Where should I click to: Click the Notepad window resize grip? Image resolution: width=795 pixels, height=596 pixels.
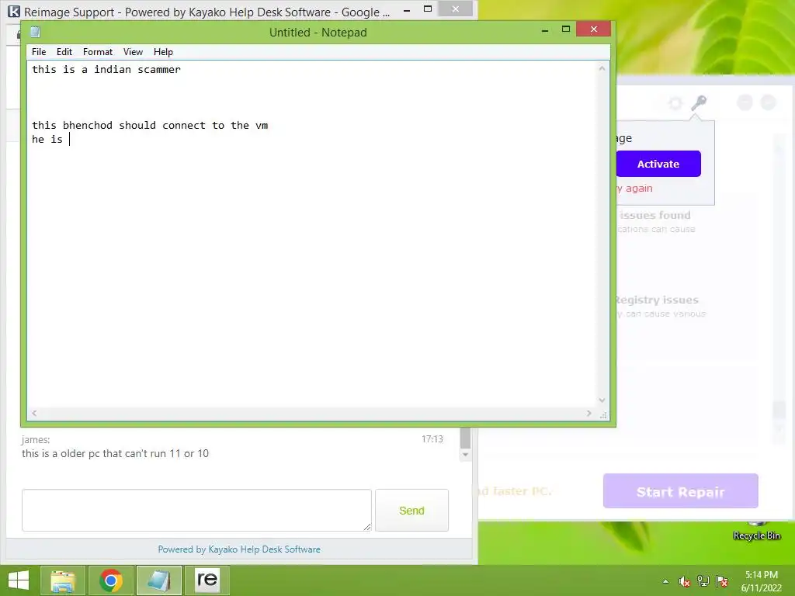click(602, 414)
